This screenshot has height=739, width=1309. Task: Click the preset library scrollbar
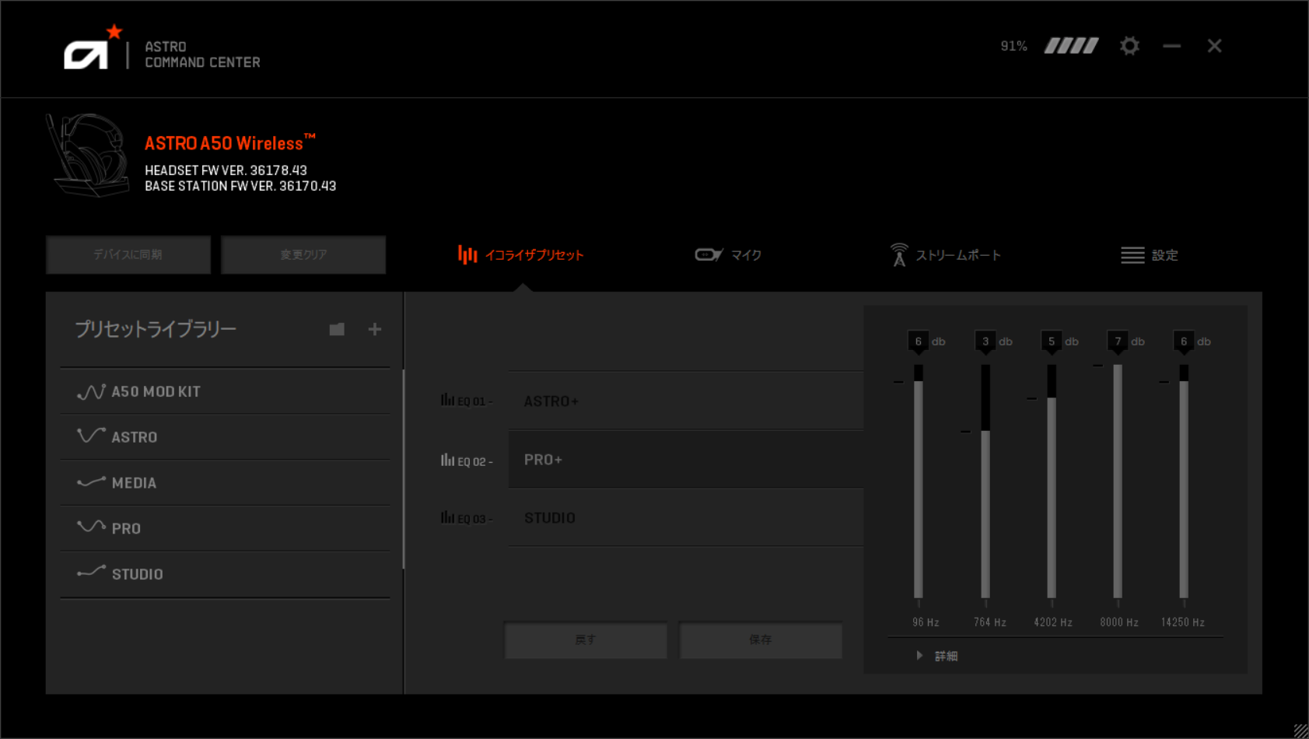tap(403, 469)
